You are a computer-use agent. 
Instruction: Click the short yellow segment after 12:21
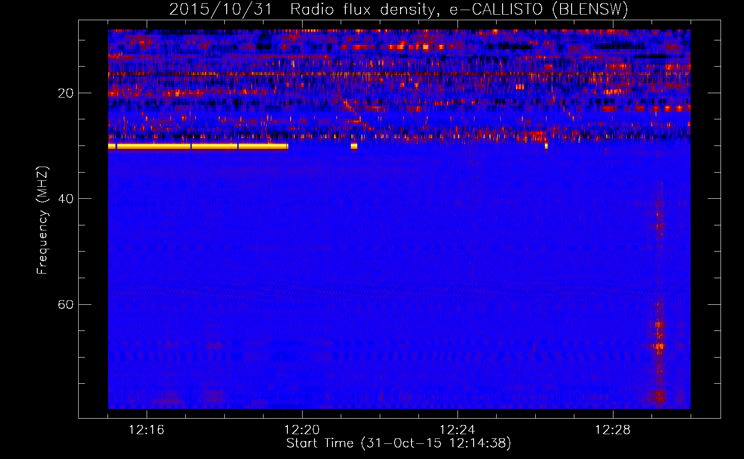click(x=354, y=146)
